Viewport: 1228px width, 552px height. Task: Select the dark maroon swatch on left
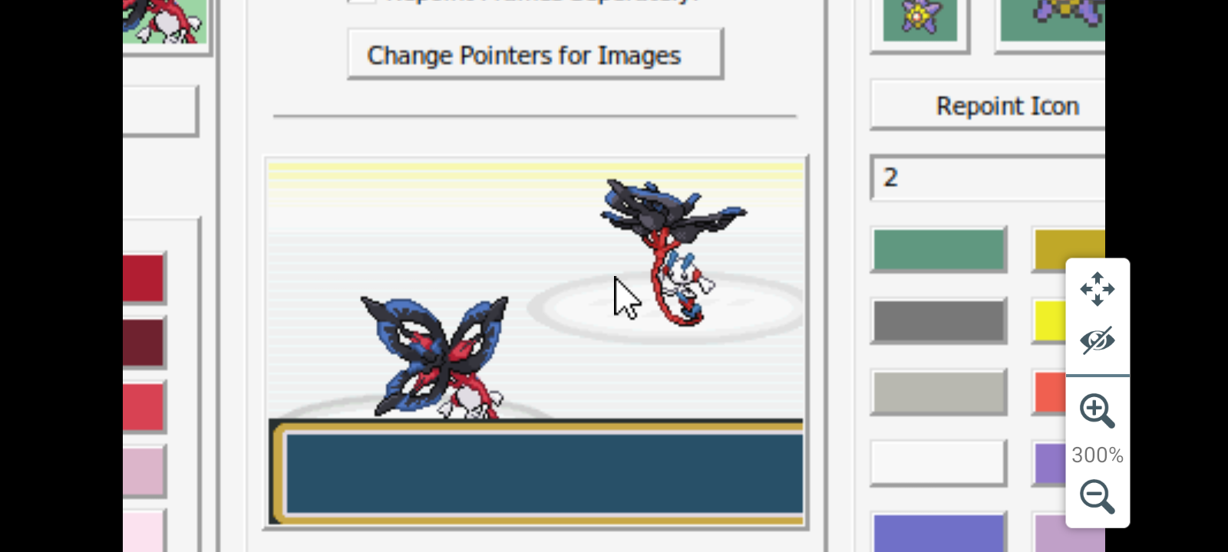(x=144, y=342)
